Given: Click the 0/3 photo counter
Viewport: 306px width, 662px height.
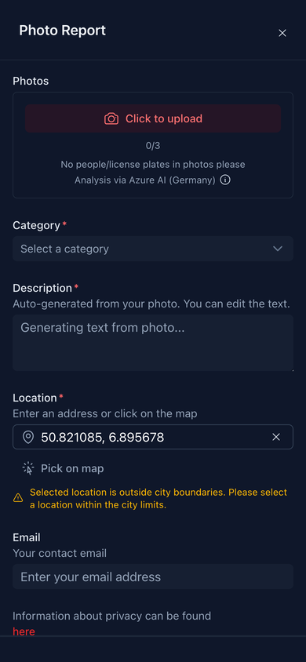Looking at the screenshot, I should pyautogui.click(x=153, y=146).
